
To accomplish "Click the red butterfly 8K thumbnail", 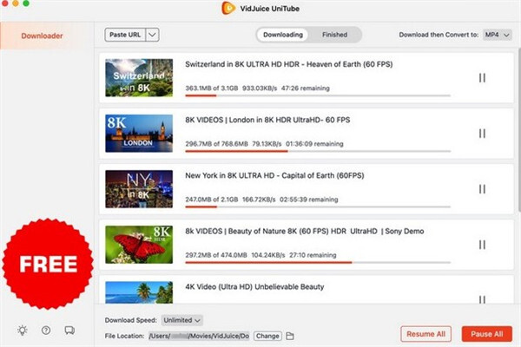I will pyautogui.click(x=139, y=245).
